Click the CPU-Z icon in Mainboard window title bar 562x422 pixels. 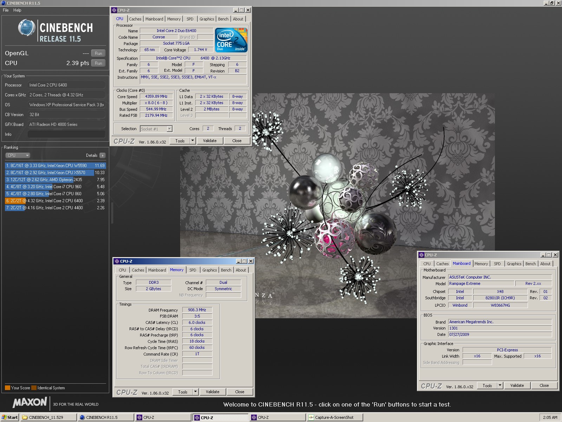point(421,255)
